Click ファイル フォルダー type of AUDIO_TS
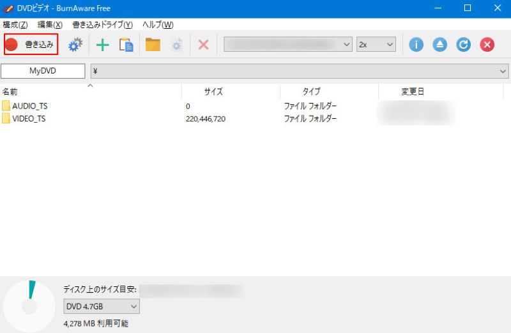511x333 pixels. pyautogui.click(x=310, y=106)
